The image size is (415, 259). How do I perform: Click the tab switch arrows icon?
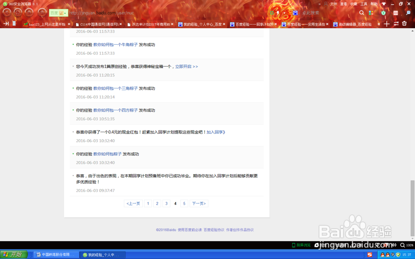click(x=396, y=24)
